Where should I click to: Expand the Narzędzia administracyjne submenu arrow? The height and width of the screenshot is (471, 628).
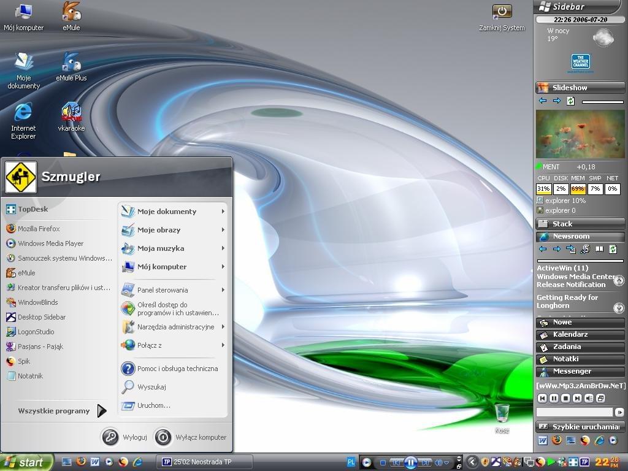[223, 327]
